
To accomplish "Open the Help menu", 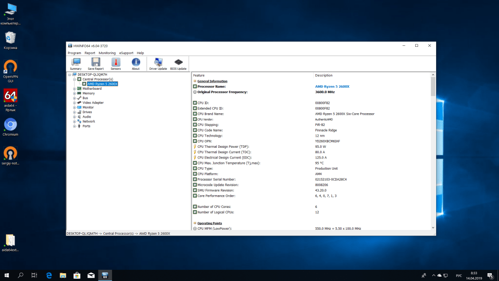I will point(140,53).
